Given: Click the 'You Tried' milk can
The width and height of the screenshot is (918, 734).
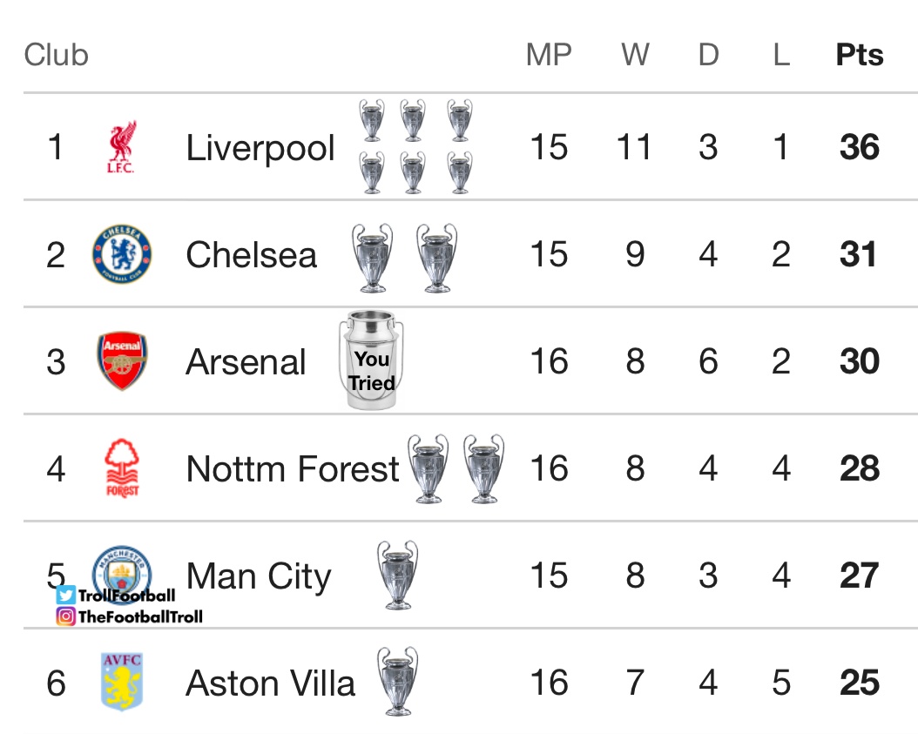Looking at the screenshot, I should pos(371,360).
